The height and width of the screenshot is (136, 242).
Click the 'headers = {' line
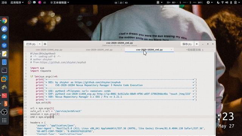coord(38,122)
